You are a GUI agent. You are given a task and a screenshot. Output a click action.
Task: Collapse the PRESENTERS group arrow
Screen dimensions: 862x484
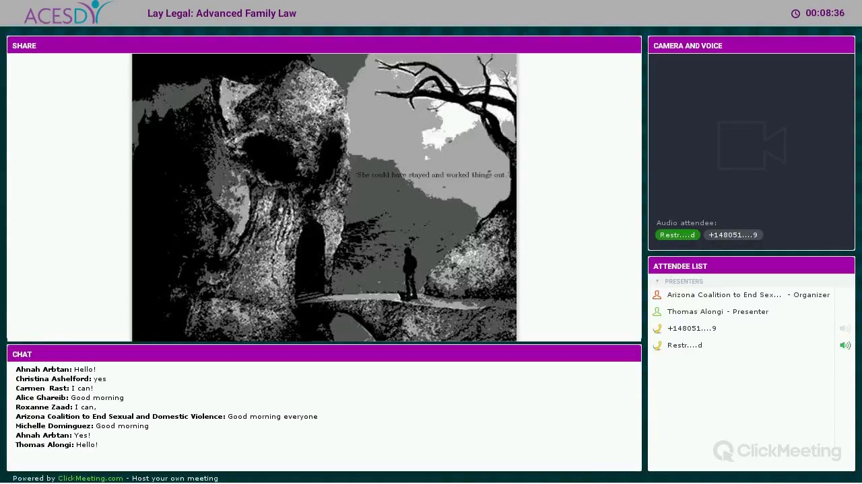[657, 282]
